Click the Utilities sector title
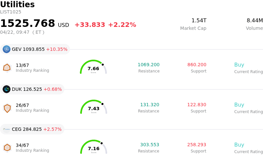This screenshot has width=263, height=160. coord(17,5)
